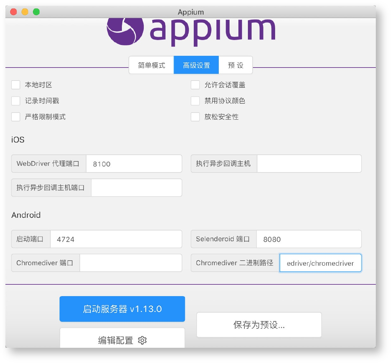Screen dimensions: 391x363
Task: Click the 执行异步回调主机 label
Action: 223,164
